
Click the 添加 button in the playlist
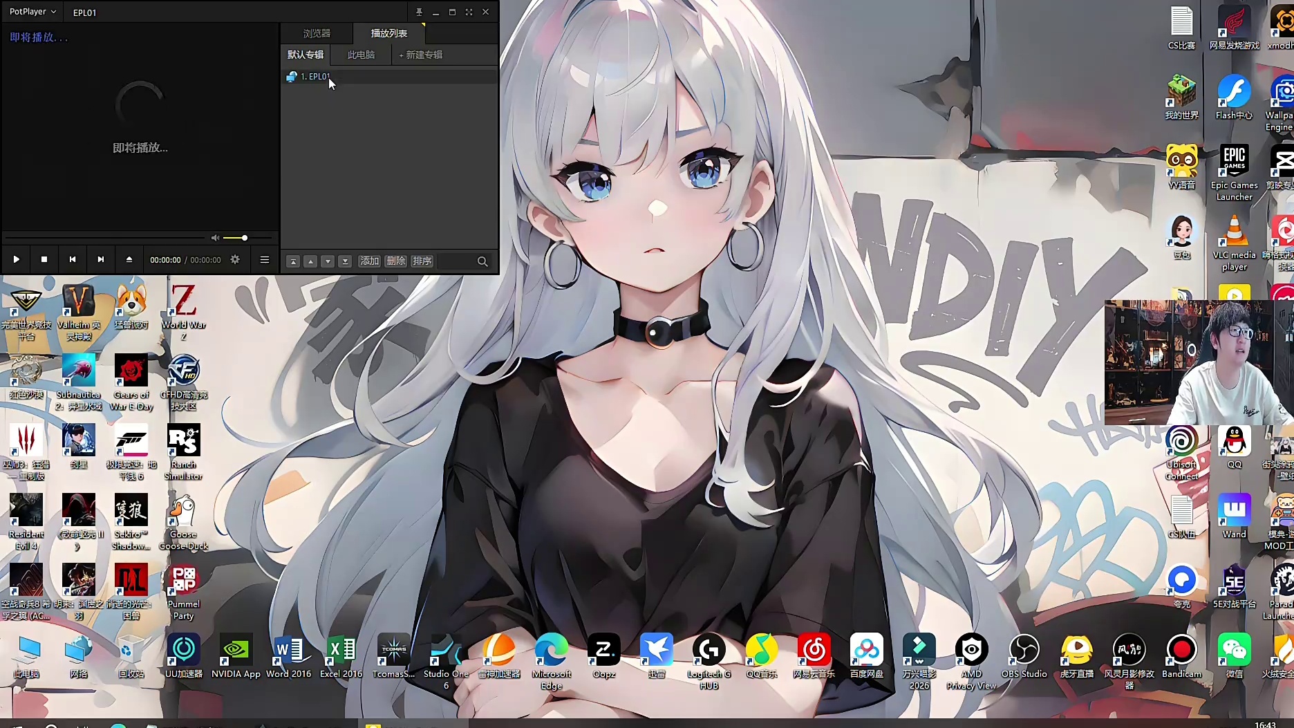(x=369, y=261)
